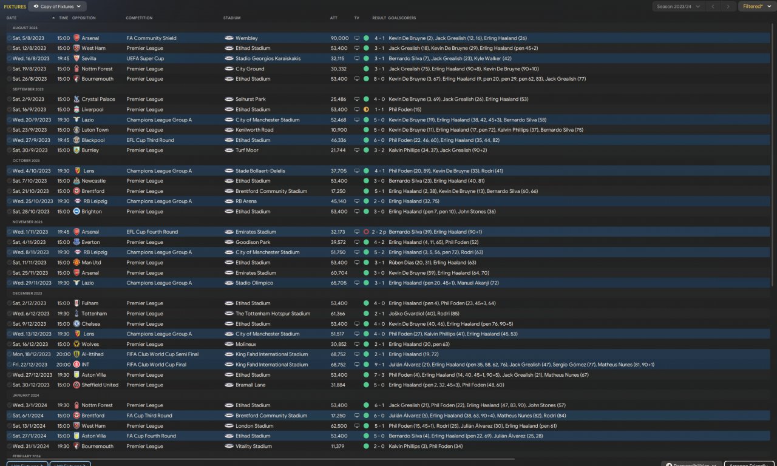This screenshot has width=777, height=466.
Task: Click the result indicator on the Arsenal EFL Cup row
Action: point(366,232)
